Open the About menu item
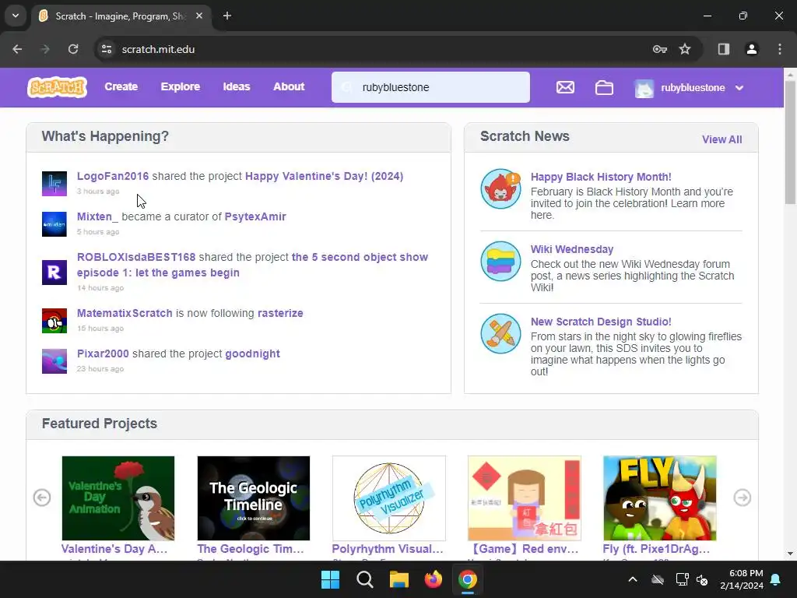Screen dimensions: 797x598 click(x=289, y=87)
